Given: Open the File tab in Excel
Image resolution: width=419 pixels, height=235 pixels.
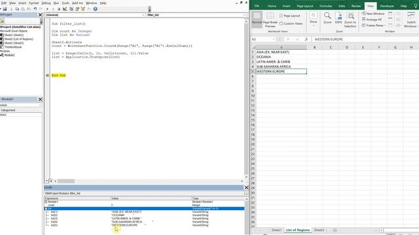Looking at the screenshot, I should pyautogui.click(x=257, y=6).
